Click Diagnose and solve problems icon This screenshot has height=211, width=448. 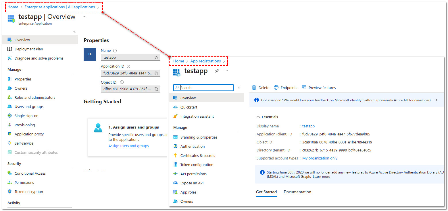click(x=10, y=58)
